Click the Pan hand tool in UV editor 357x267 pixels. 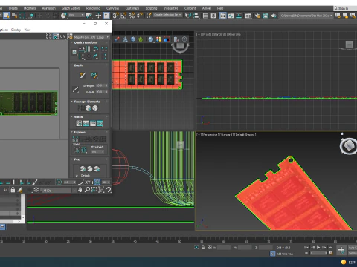point(80,190)
